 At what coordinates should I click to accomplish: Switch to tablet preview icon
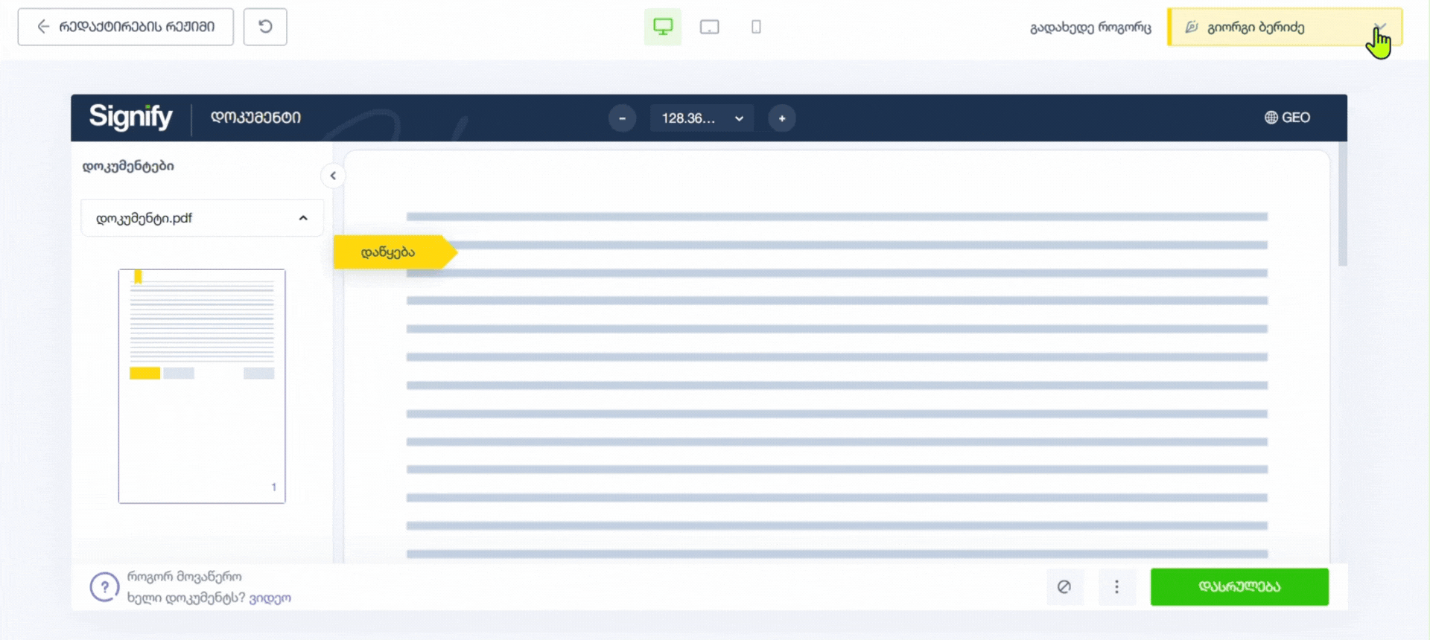710,27
